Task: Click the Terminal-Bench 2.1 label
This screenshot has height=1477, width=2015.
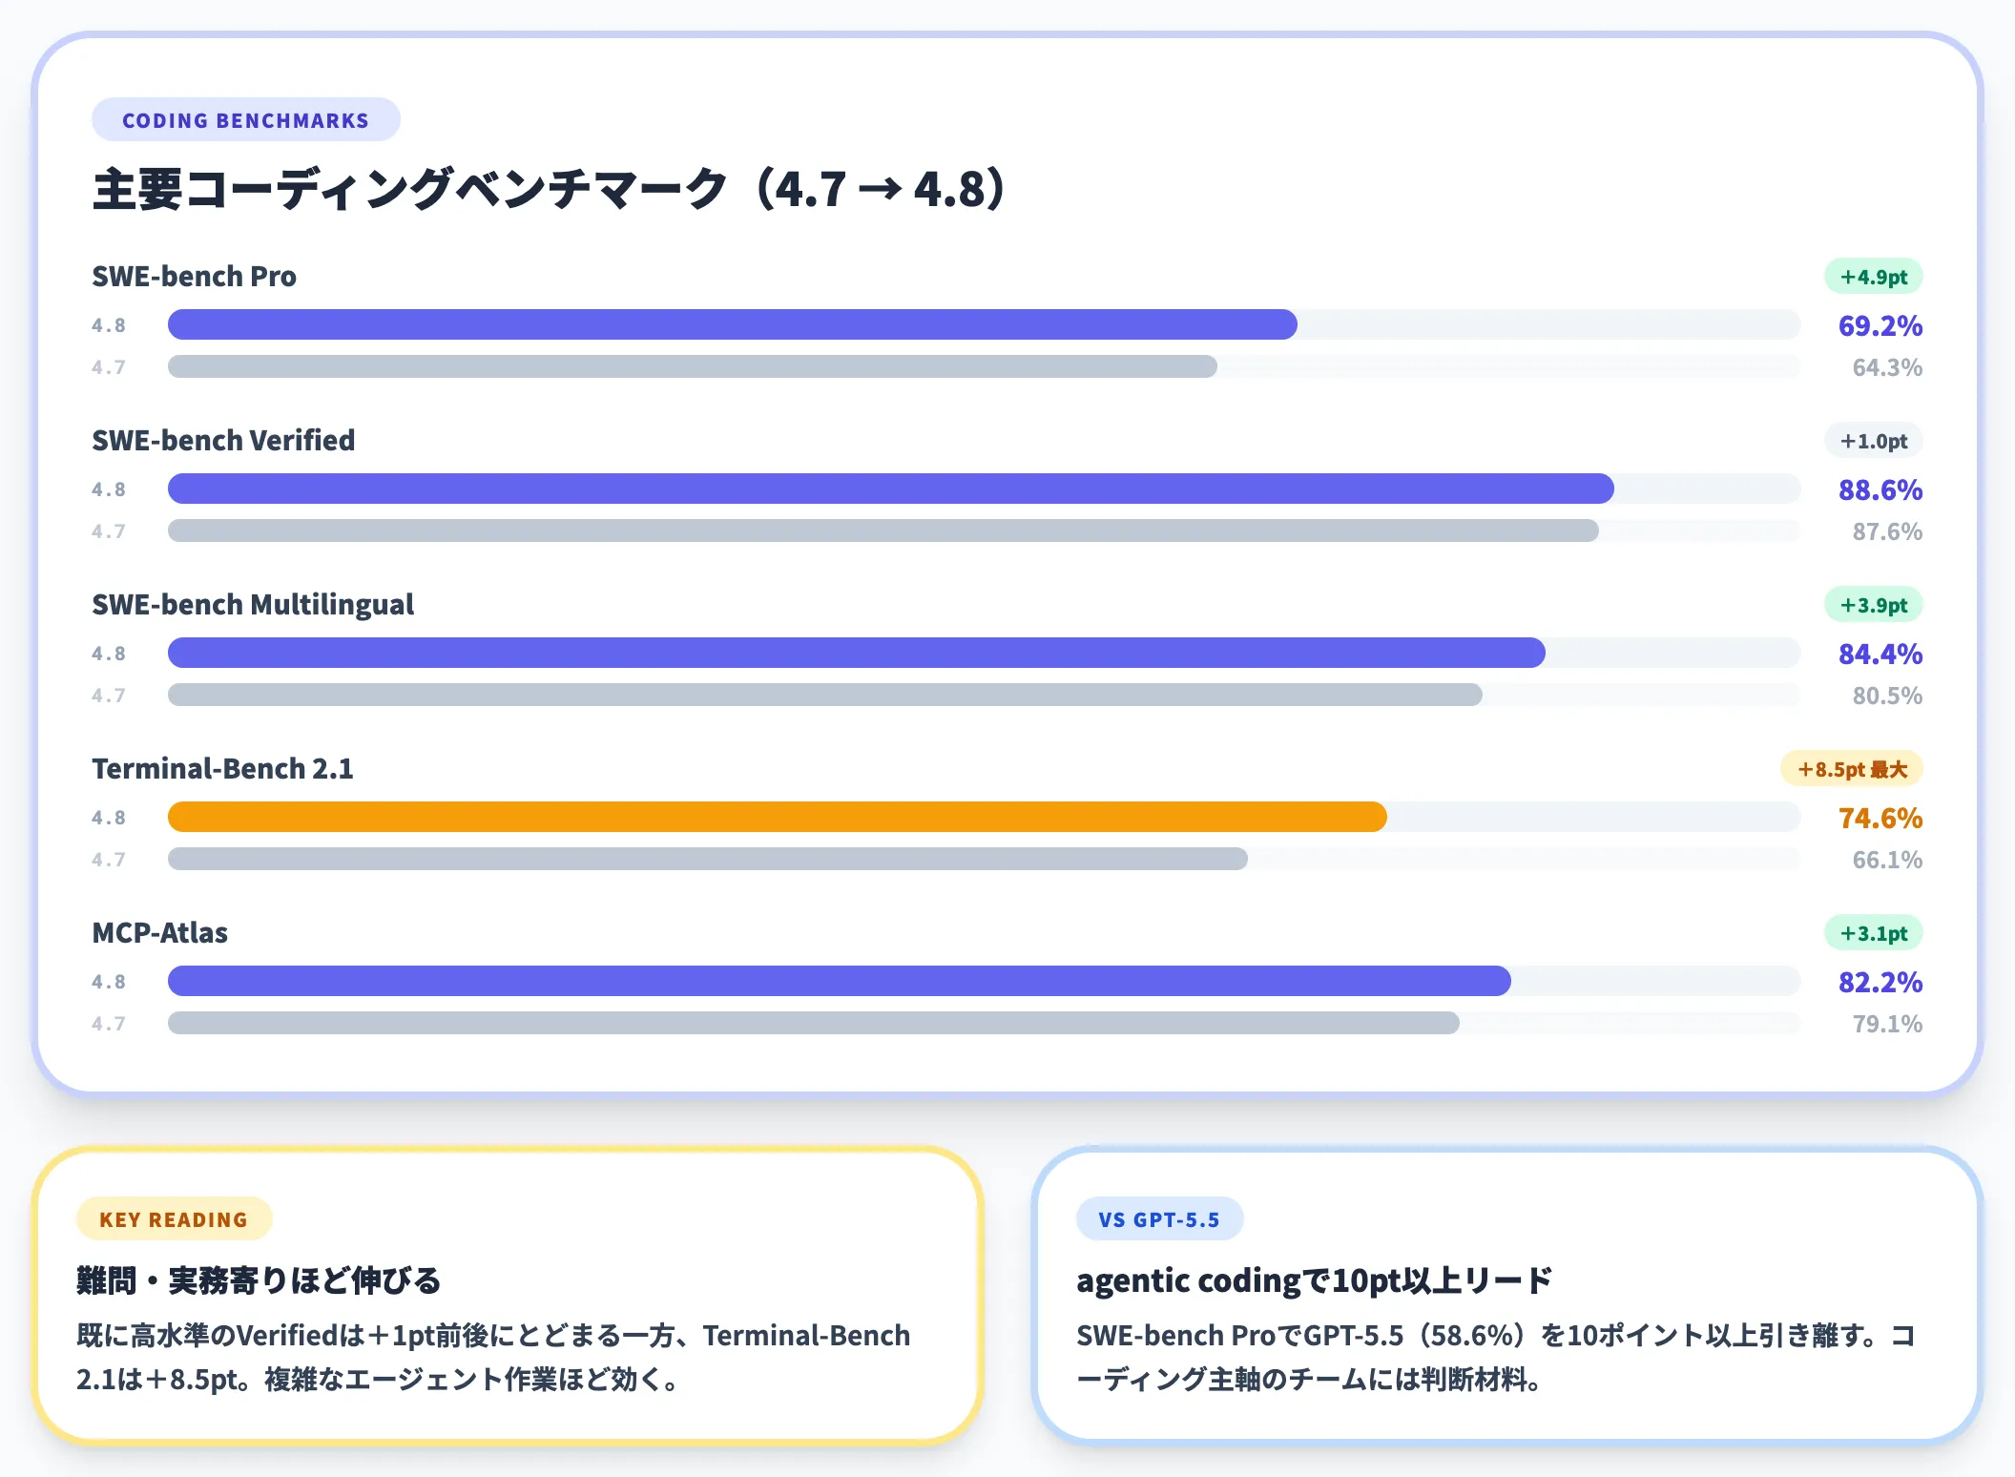Action: 222,769
